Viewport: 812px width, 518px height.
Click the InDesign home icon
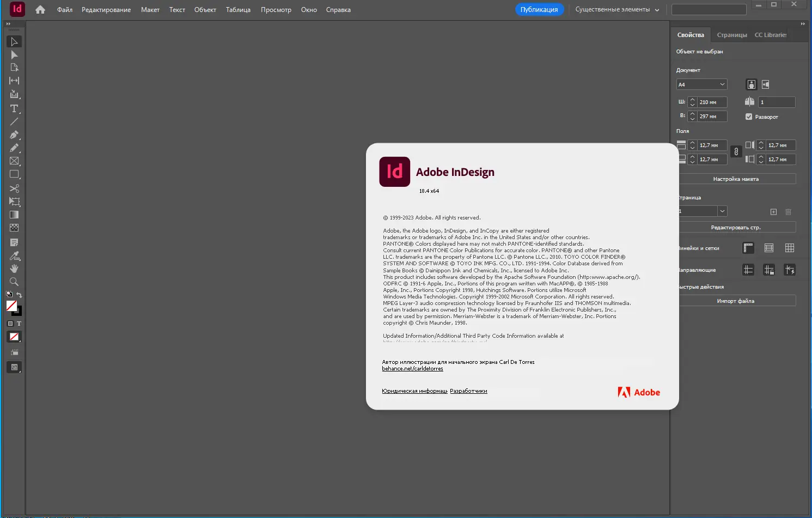[x=40, y=9]
